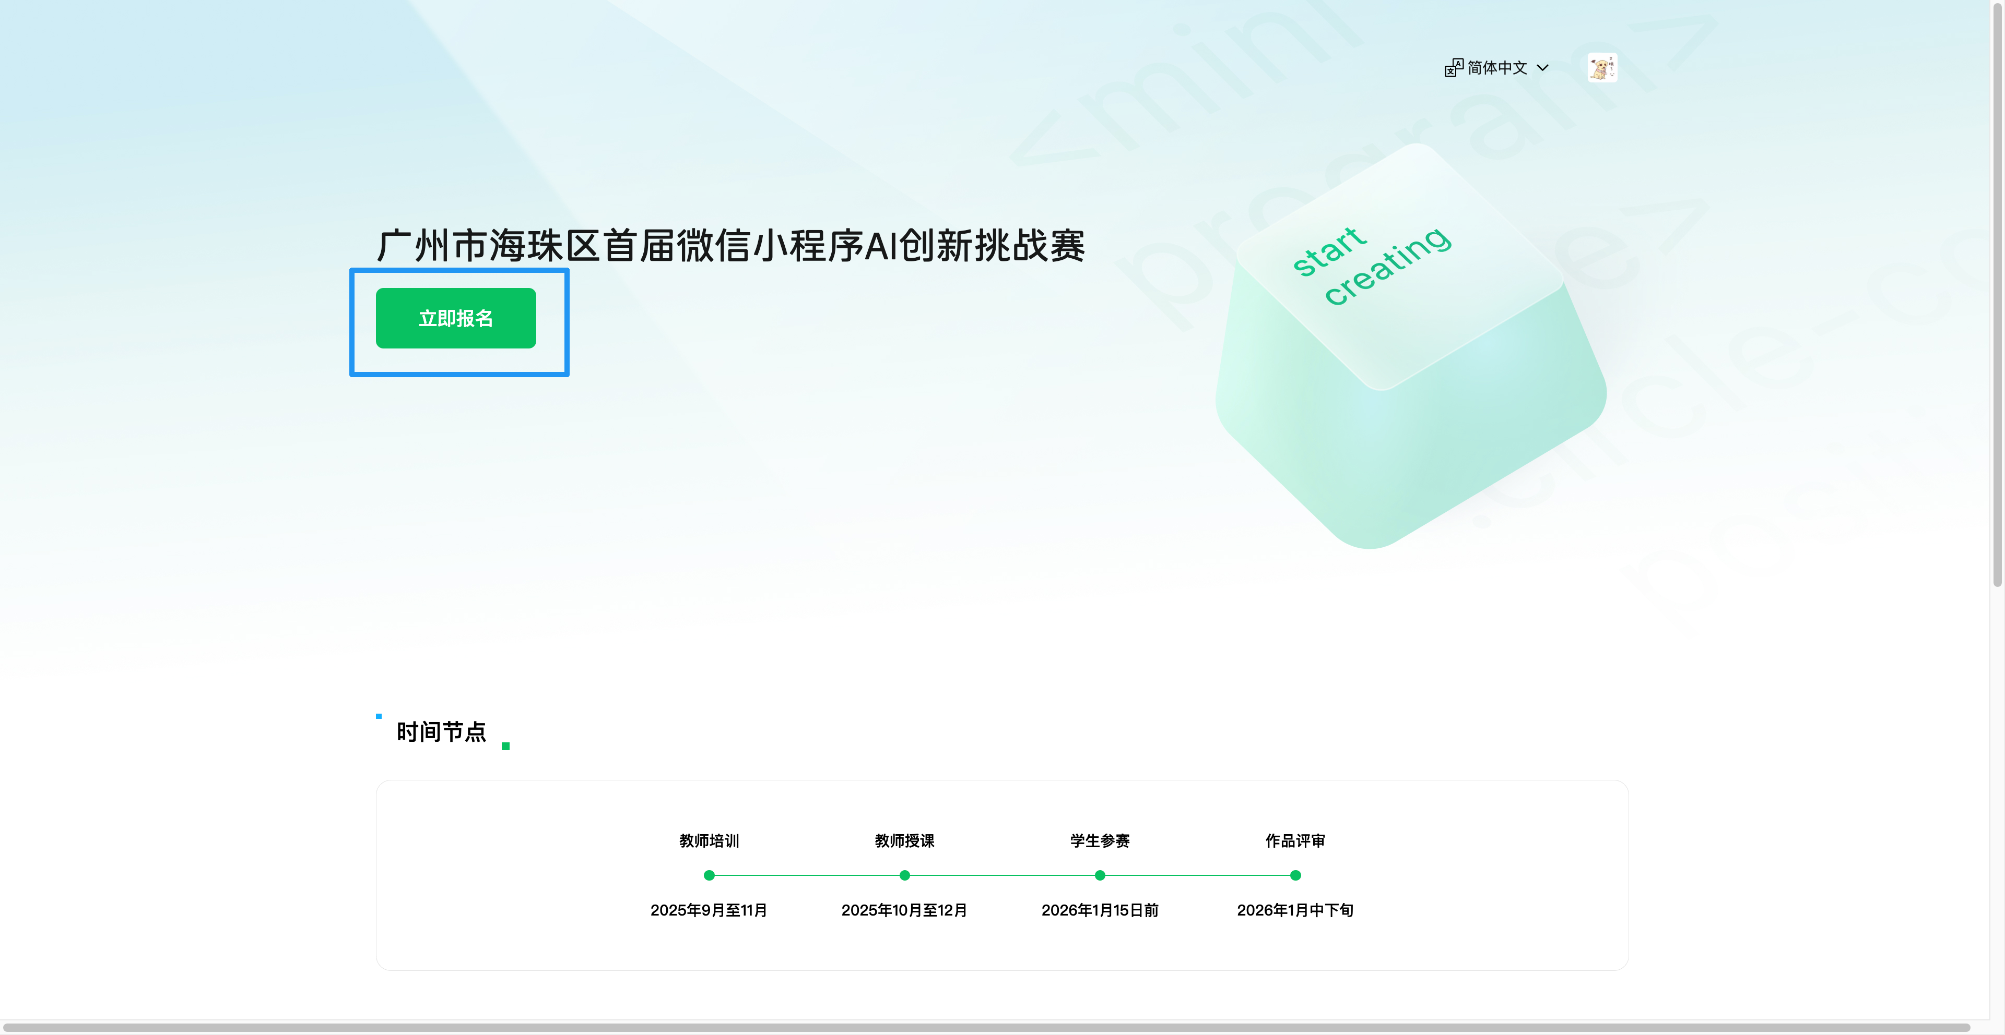Click the 教师授课 stage label
The image size is (2005, 1035).
904,840
